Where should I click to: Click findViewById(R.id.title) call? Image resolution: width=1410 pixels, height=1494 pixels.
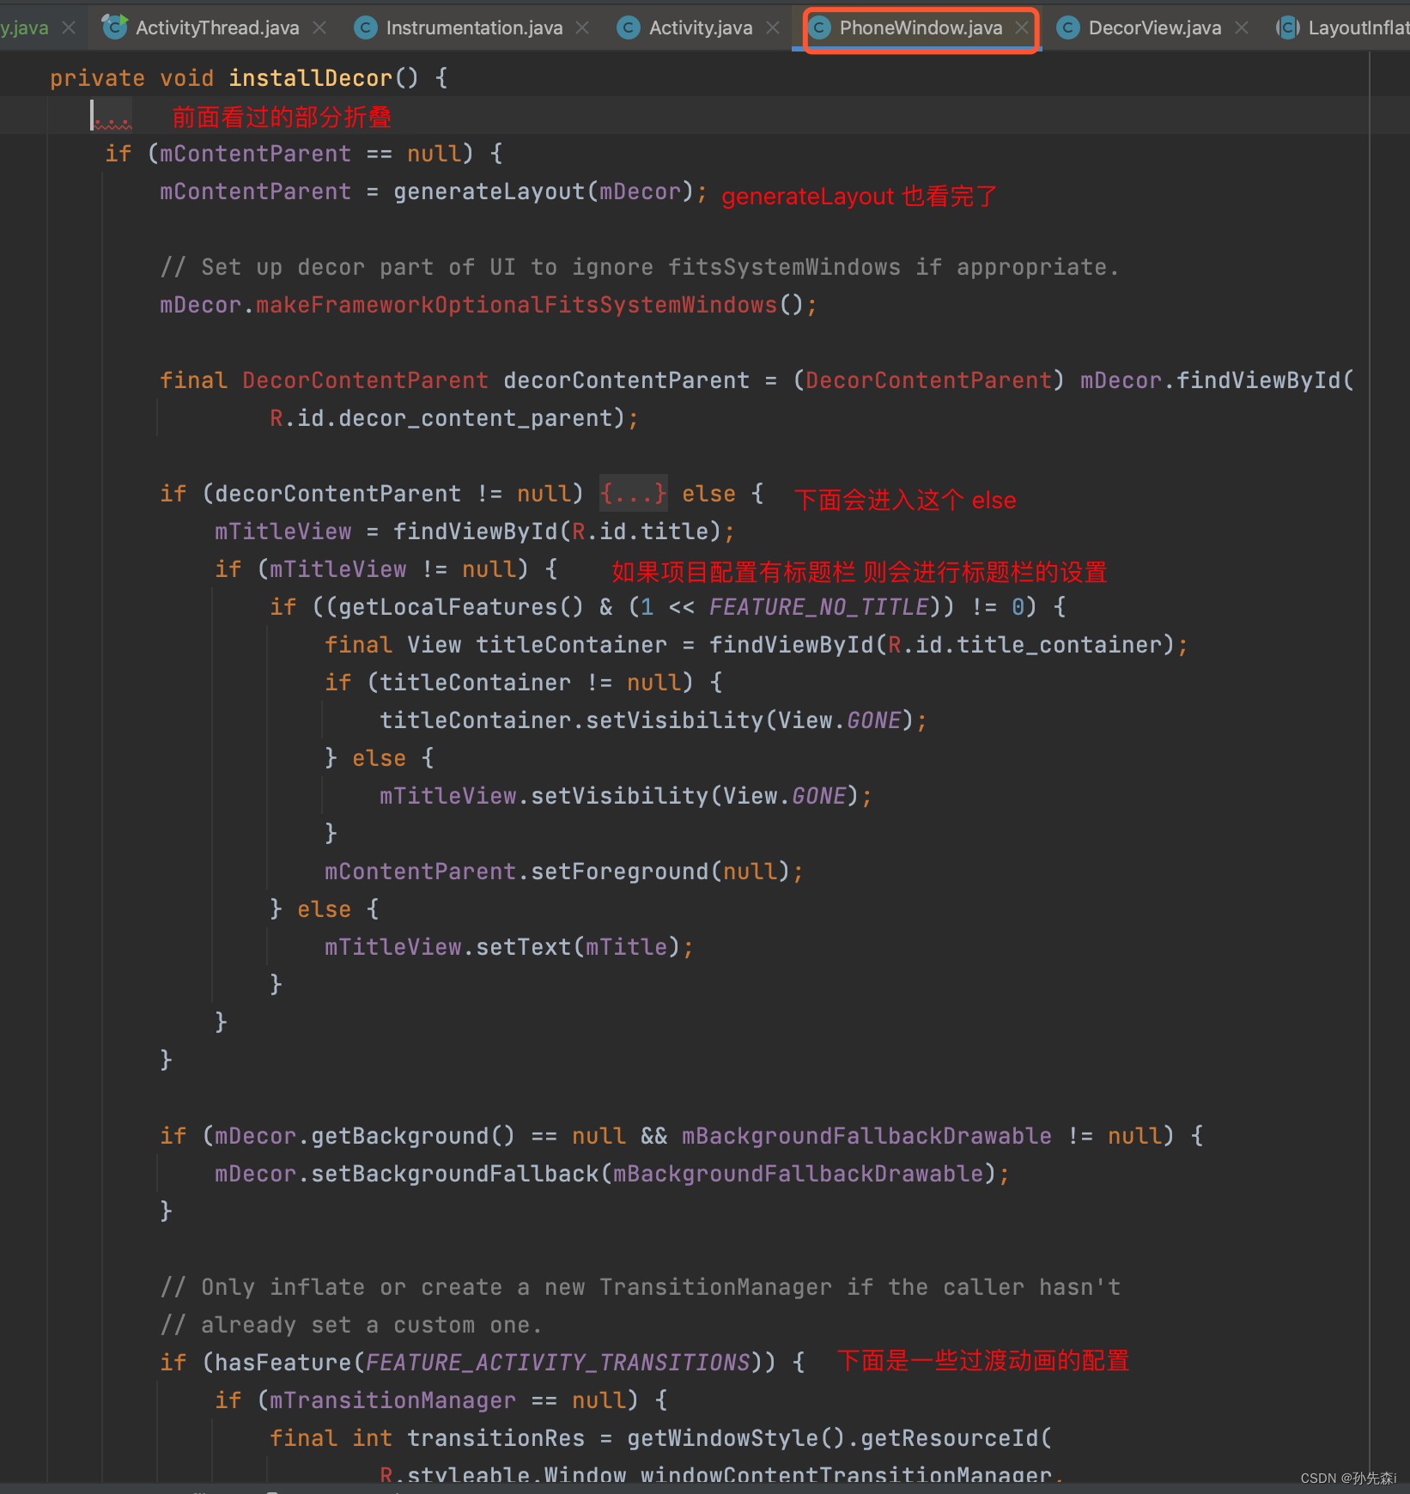tap(557, 531)
